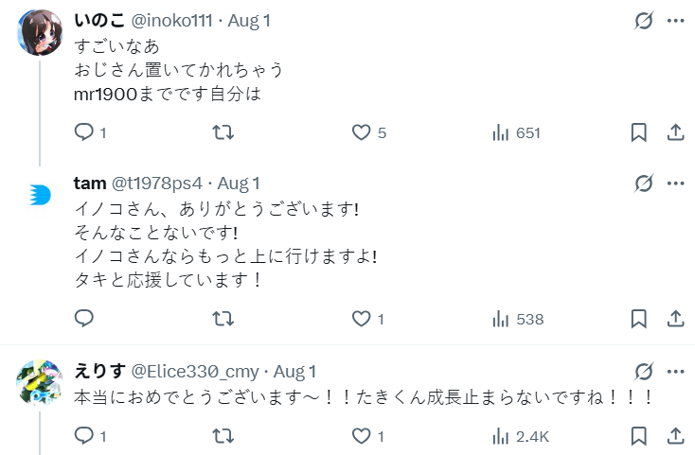Image resolution: width=695 pixels, height=455 pixels.
Task: Open more menu on tam's tweet
Action: (675, 183)
